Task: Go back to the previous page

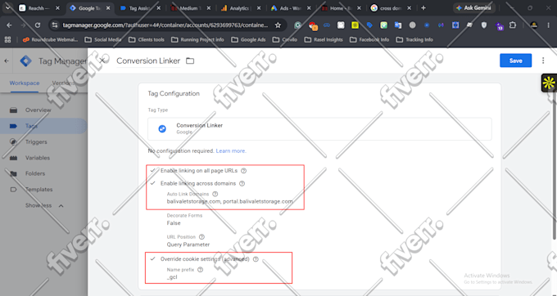Action: tap(9, 25)
